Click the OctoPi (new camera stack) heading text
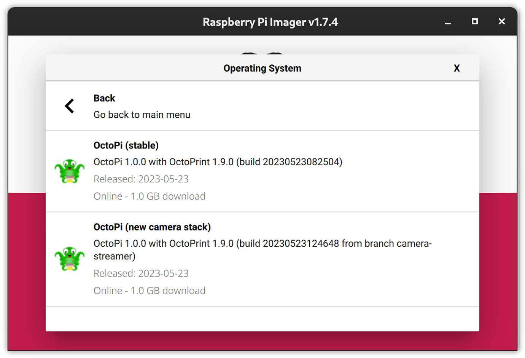 152,227
